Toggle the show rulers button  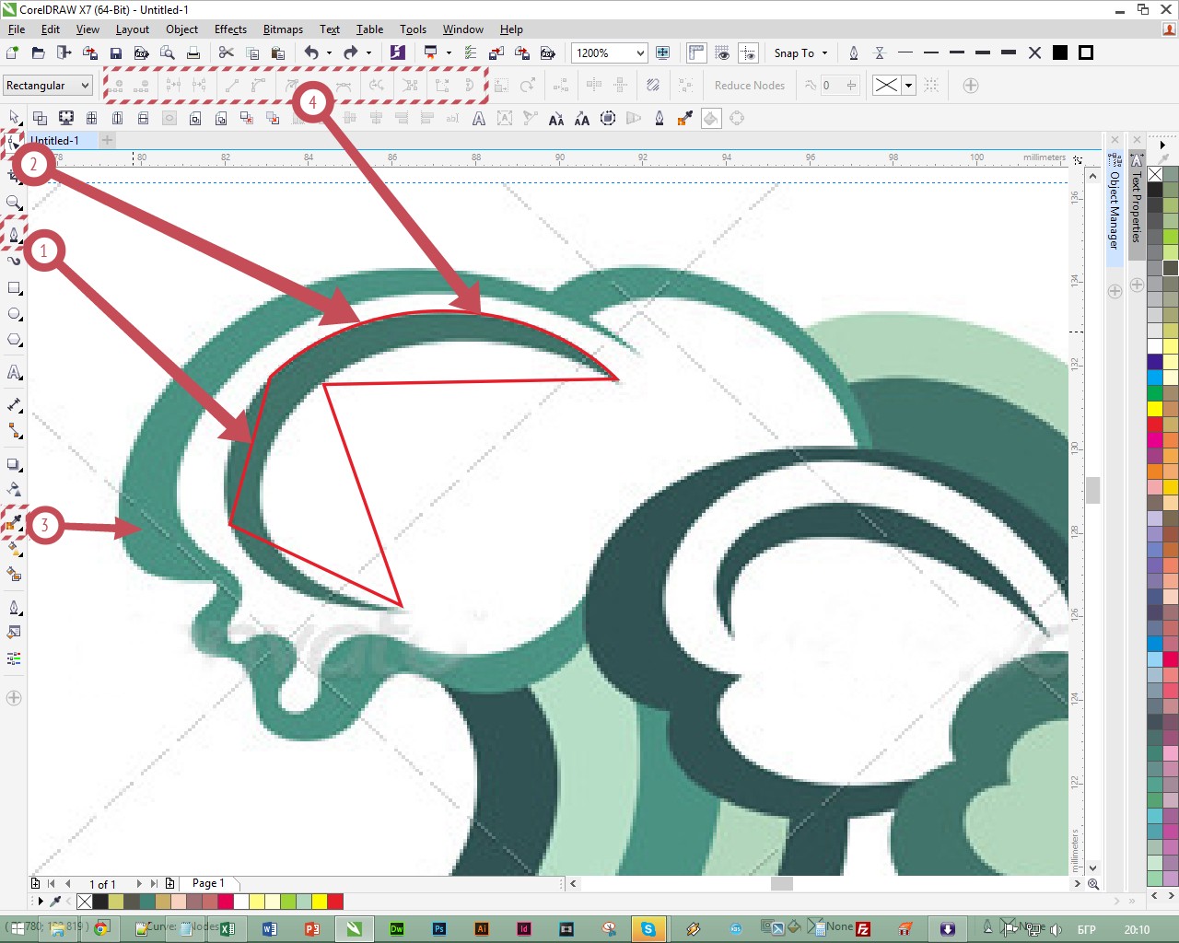pos(696,52)
